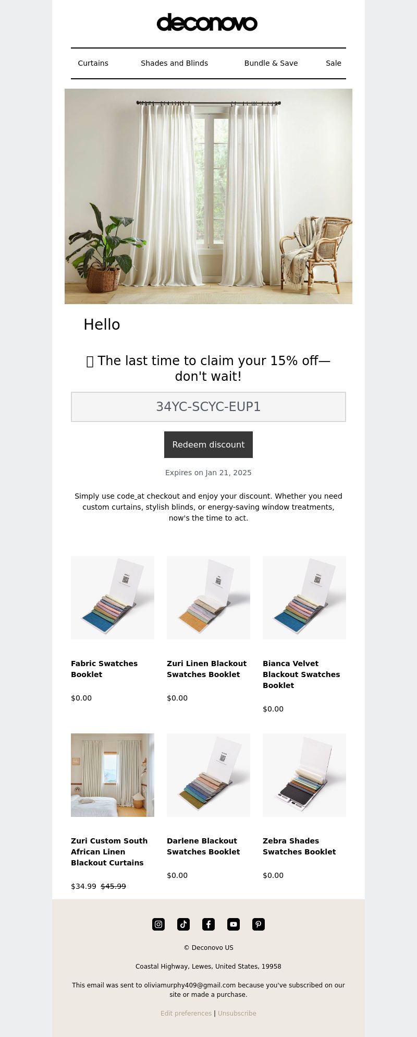
Task: Select the 34YC-SCYC-EUP1 coupon code box
Action: [x=208, y=407]
